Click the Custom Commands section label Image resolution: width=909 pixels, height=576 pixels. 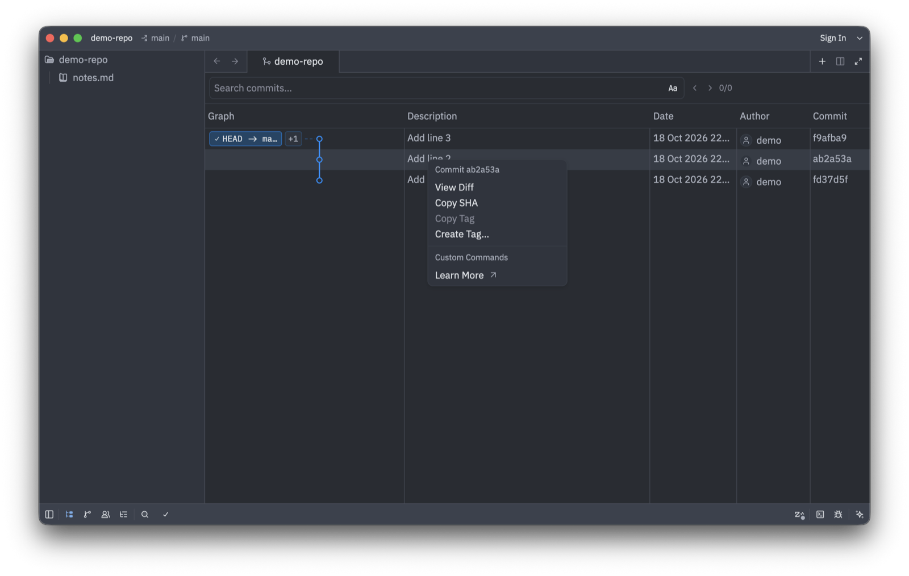tap(472, 257)
